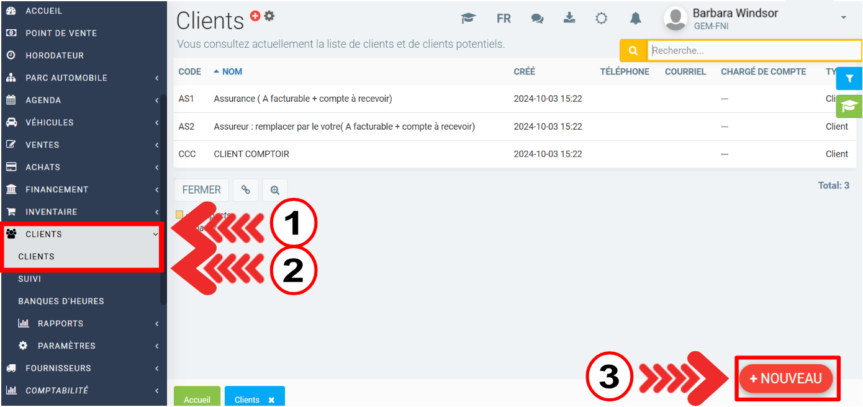
Task: Open Point de Vente in sidebar
Action: click(61, 33)
